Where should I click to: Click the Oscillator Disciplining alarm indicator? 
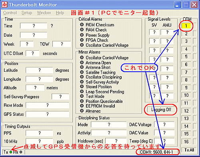click(x=82, y=77)
